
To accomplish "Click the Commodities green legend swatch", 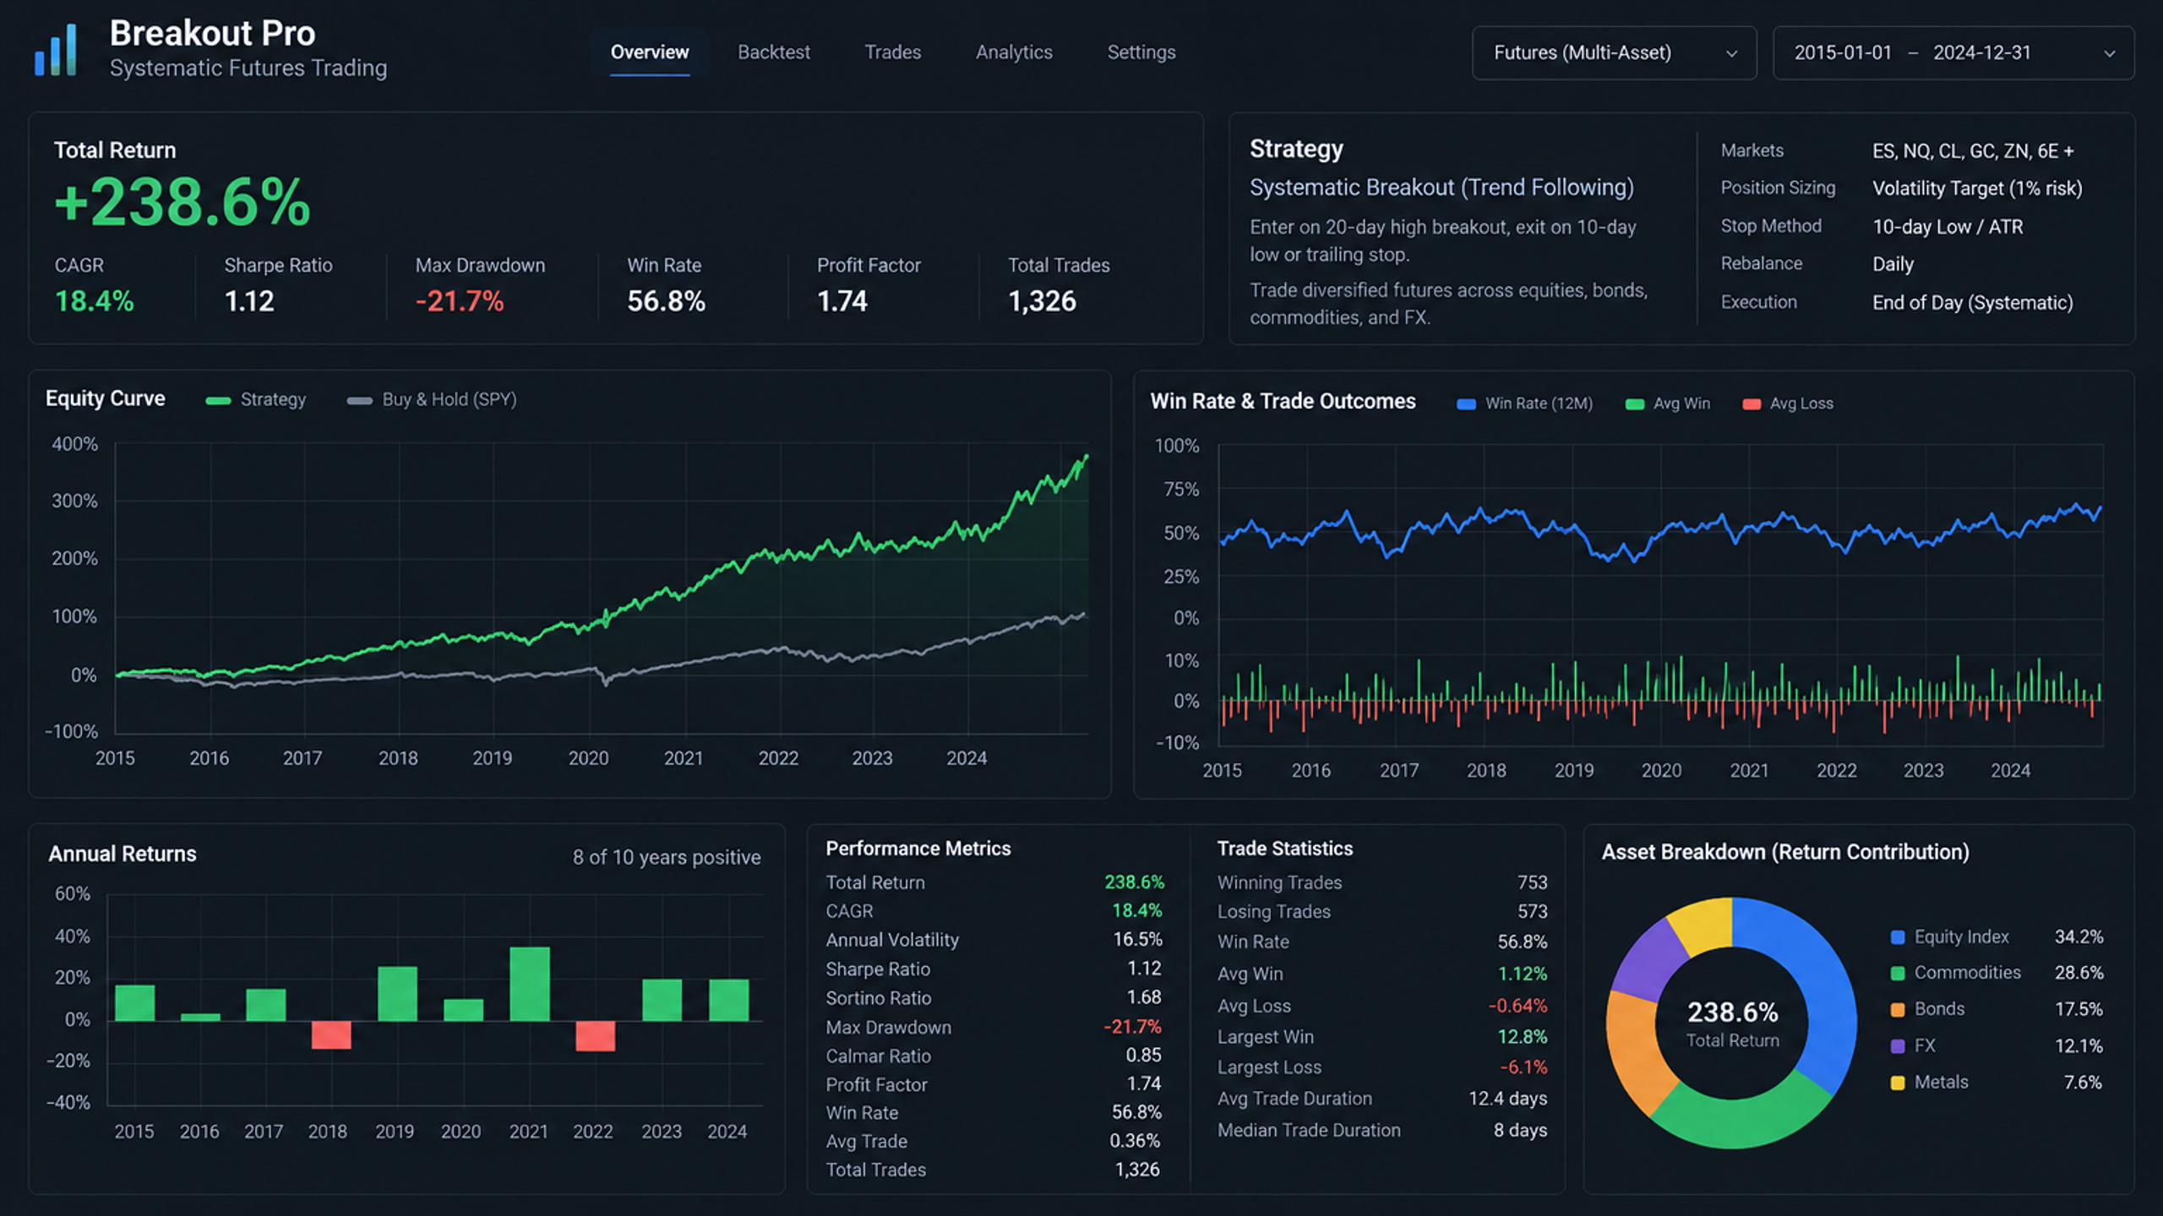I will 1898,974.
